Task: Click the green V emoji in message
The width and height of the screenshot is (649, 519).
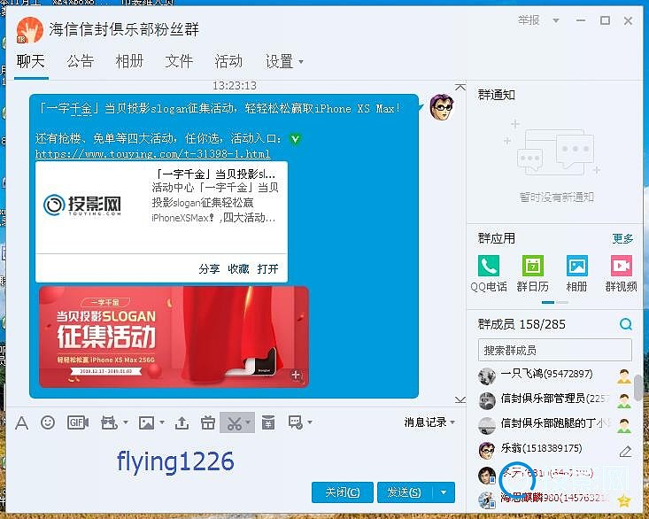Action: (295, 139)
